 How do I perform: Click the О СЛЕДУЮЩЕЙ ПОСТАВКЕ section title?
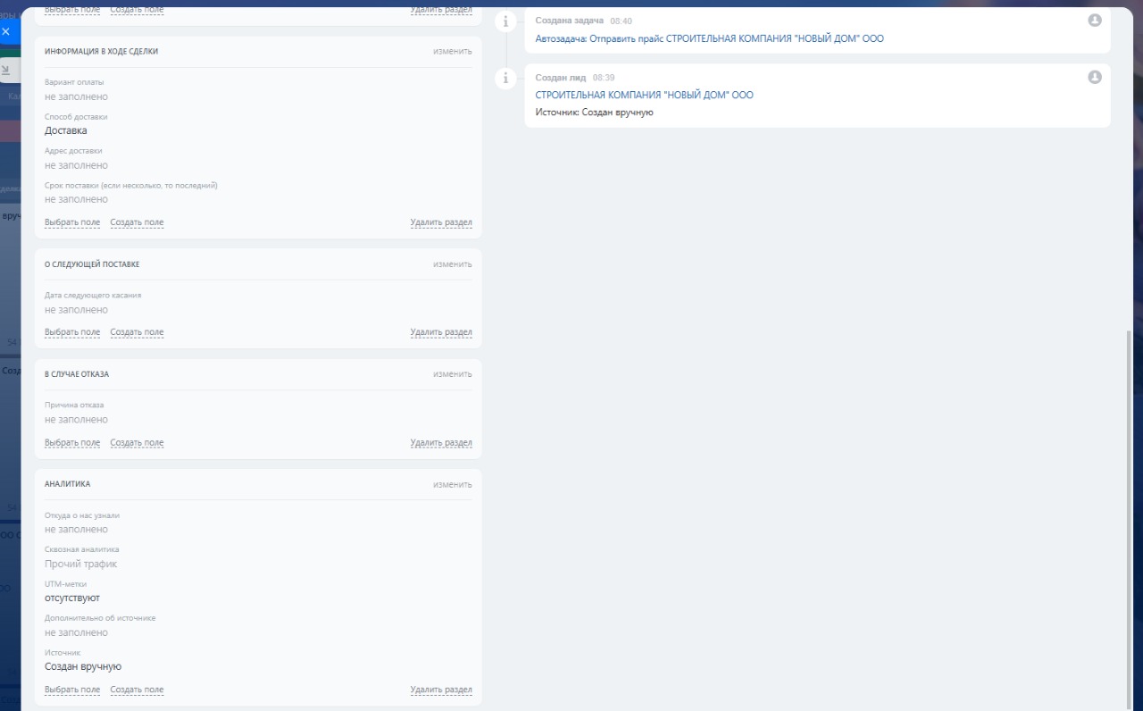(92, 264)
